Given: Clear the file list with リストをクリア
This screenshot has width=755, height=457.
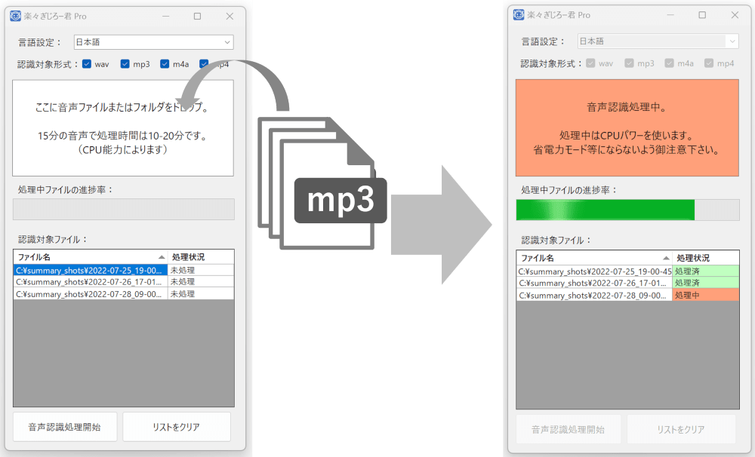Looking at the screenshot, I should coord(176,426).
